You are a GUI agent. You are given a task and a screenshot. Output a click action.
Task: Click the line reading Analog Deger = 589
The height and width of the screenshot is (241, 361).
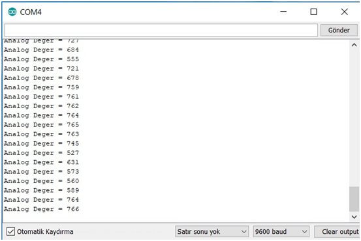(41, 190)
